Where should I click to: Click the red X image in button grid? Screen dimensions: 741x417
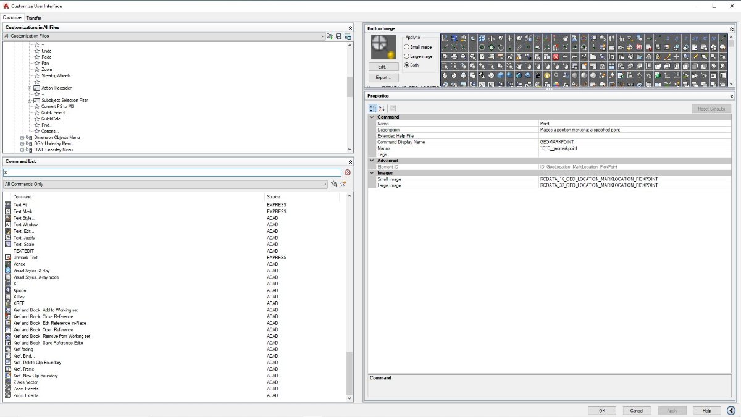556,57
